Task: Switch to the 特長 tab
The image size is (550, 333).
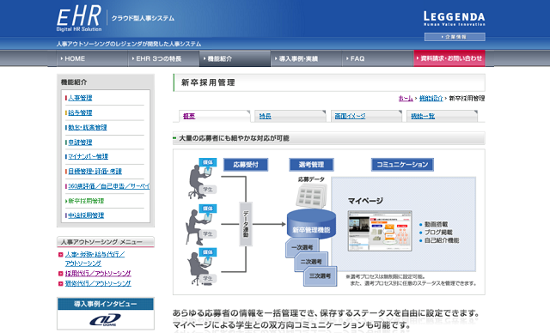Action: pos(266,116)
